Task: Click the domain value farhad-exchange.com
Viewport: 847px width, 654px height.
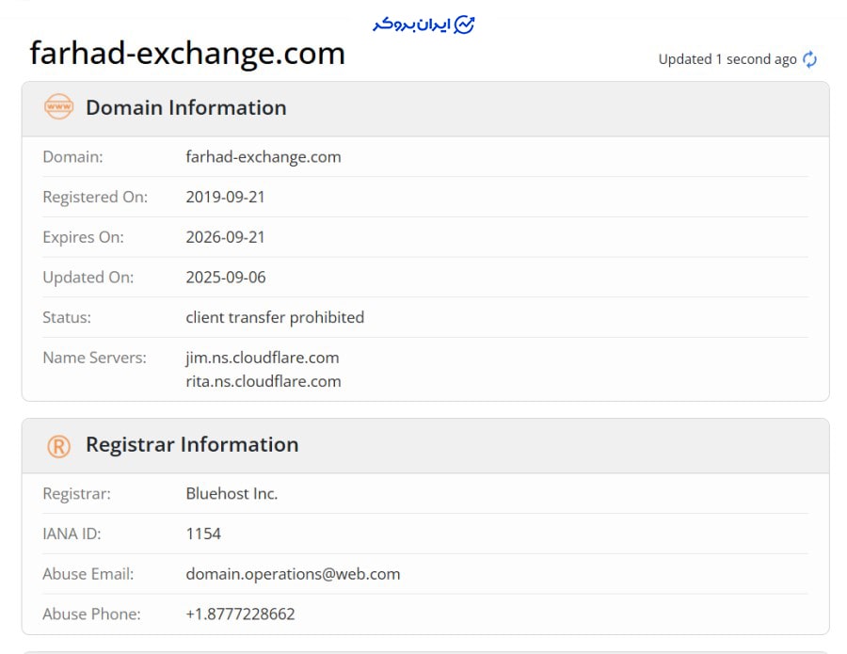Action: [264, 157]
